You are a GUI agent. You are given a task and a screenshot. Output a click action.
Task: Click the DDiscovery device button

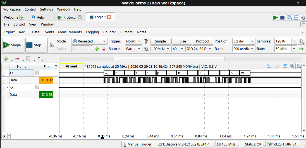point(185,144)
